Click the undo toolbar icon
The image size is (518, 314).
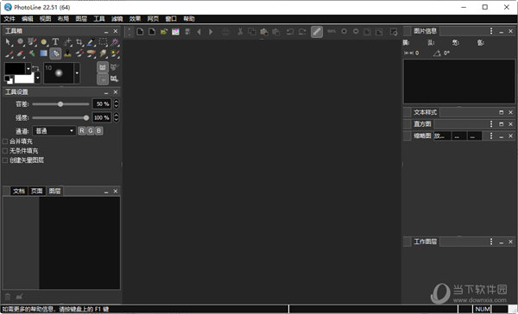tap(290, 32)
